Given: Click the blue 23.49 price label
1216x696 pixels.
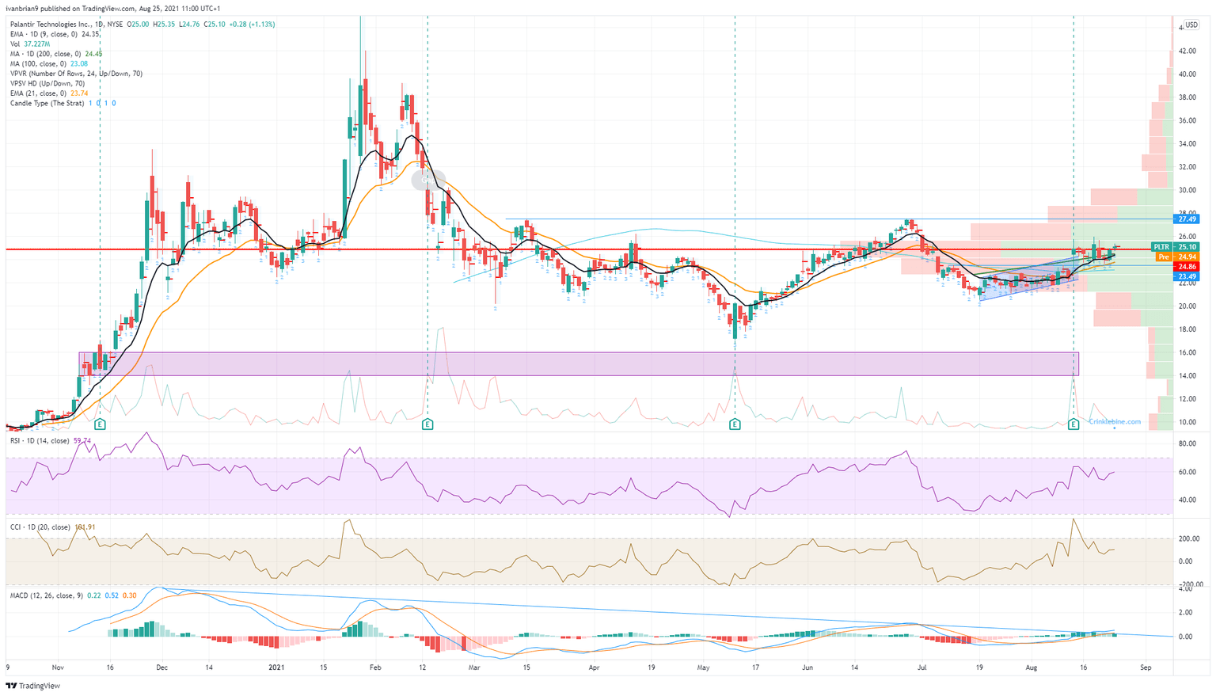Looking at the screenshot, I should click(1187, 276).
